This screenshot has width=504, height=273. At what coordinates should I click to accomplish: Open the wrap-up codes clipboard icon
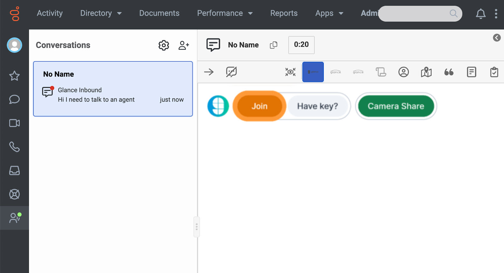pyautogui.click(x=494, y=72)
